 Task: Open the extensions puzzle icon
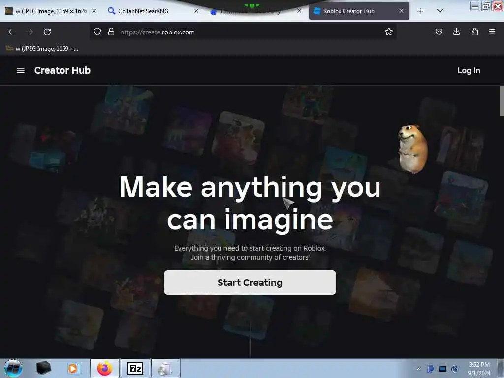(474, 31)
